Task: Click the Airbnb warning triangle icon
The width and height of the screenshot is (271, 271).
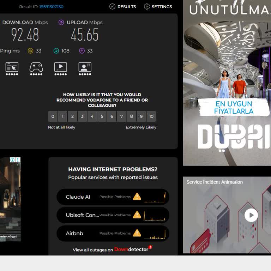Action: tap(137, 233)
